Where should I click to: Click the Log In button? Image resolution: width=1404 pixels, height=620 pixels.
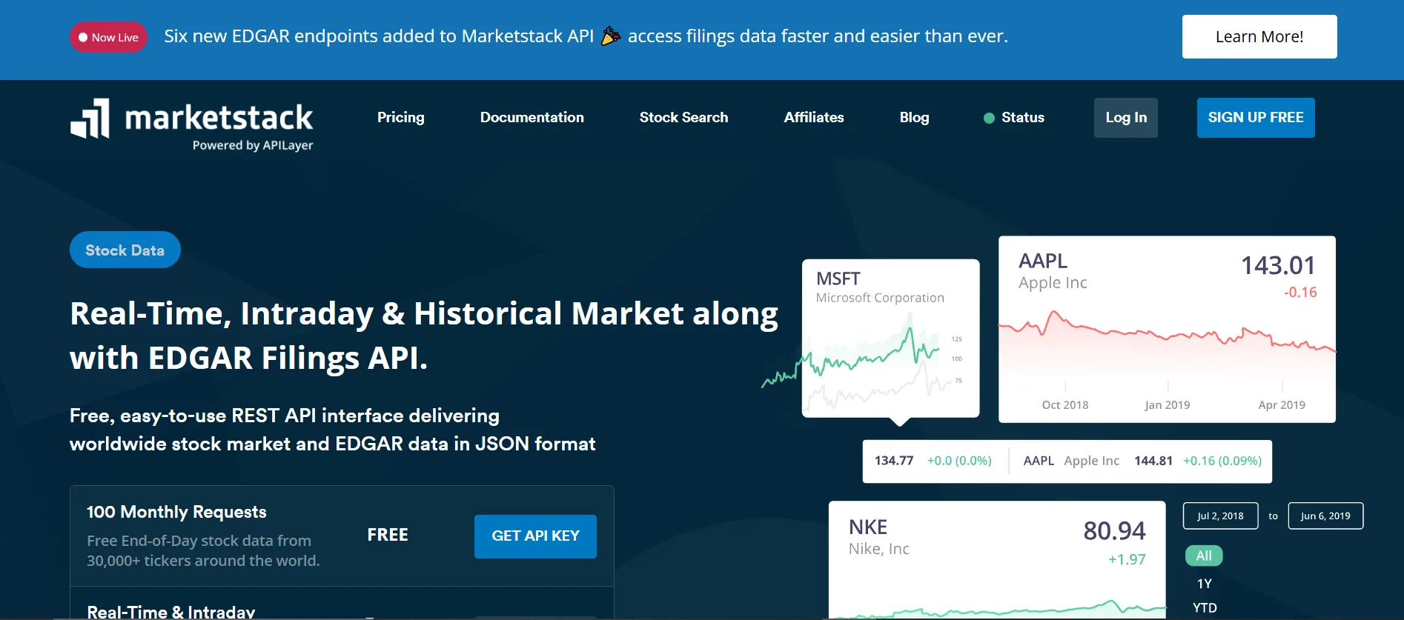(x=1126, y=118)
